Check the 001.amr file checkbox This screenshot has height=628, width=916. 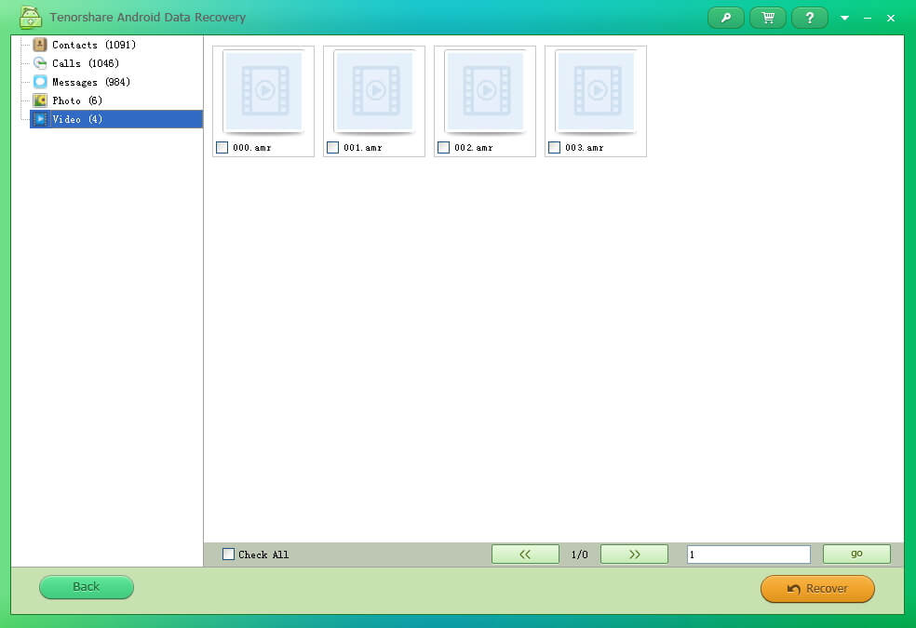pos(332,148)
